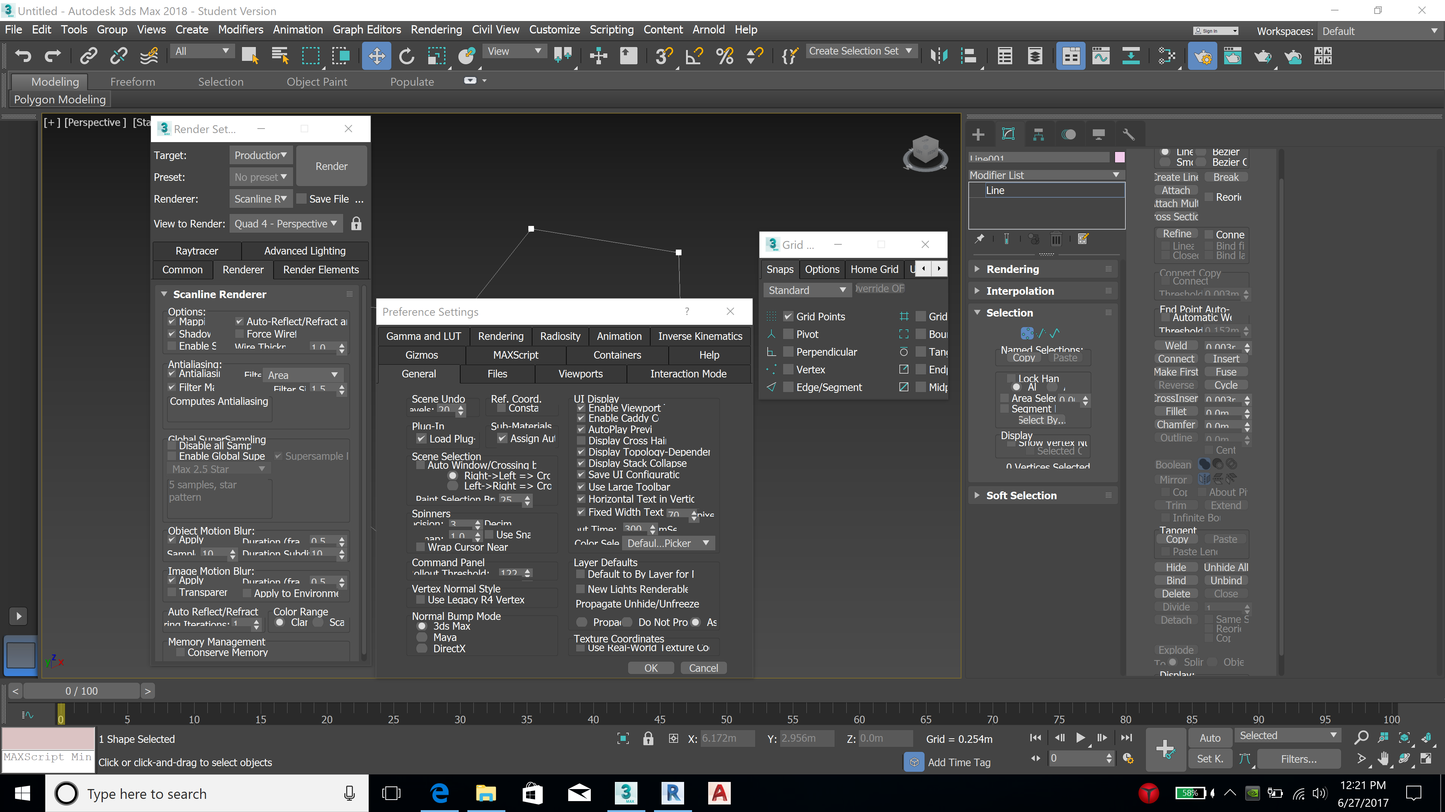
Task: Switch to the Hierarchy command panel tab
Action: tap(1038, 135)
